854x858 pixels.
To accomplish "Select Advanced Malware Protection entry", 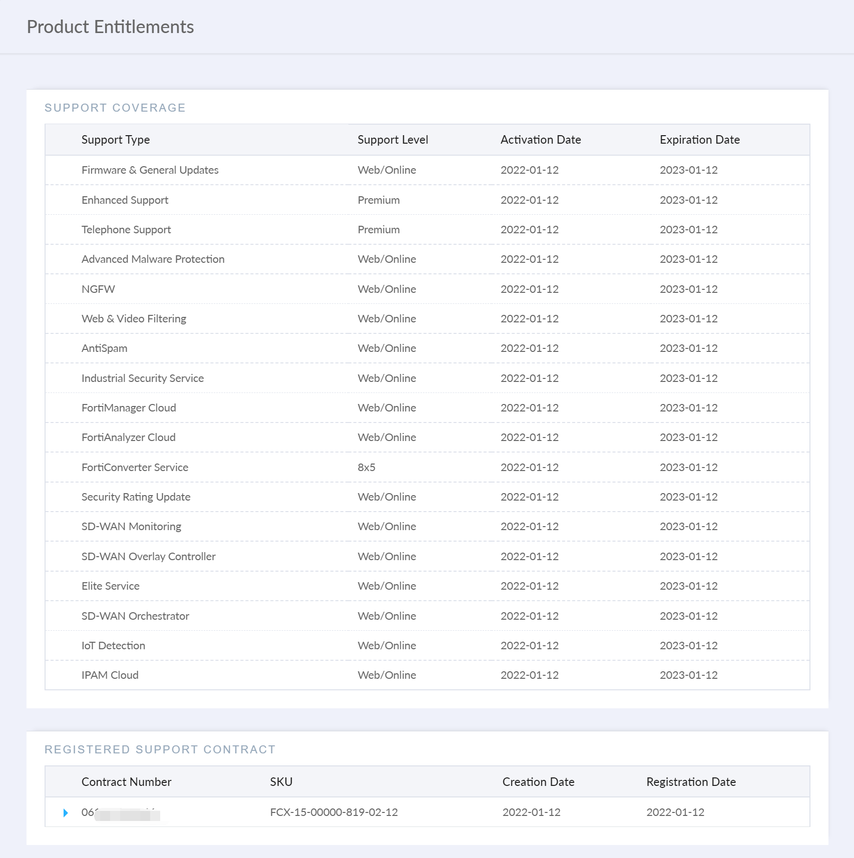I will click(153, 259).
